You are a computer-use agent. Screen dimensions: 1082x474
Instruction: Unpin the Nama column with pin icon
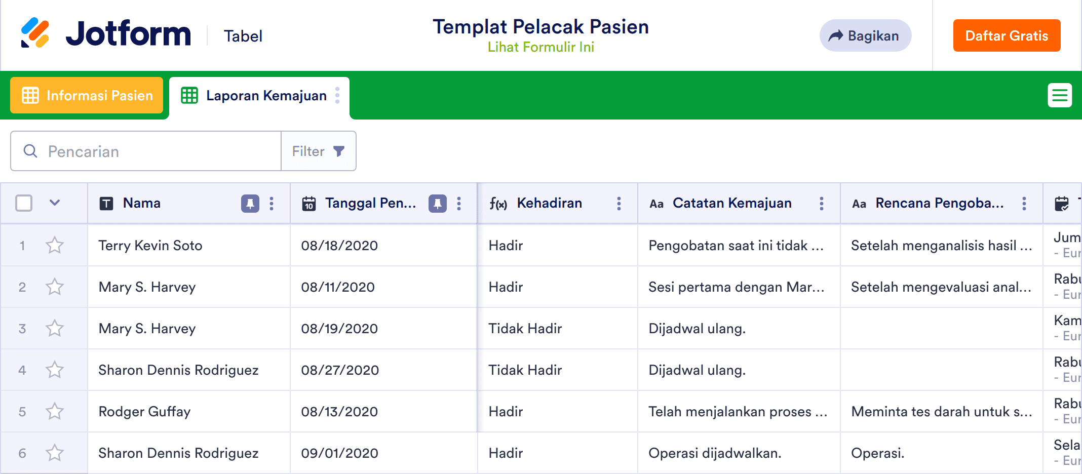[x=250, y=204]
